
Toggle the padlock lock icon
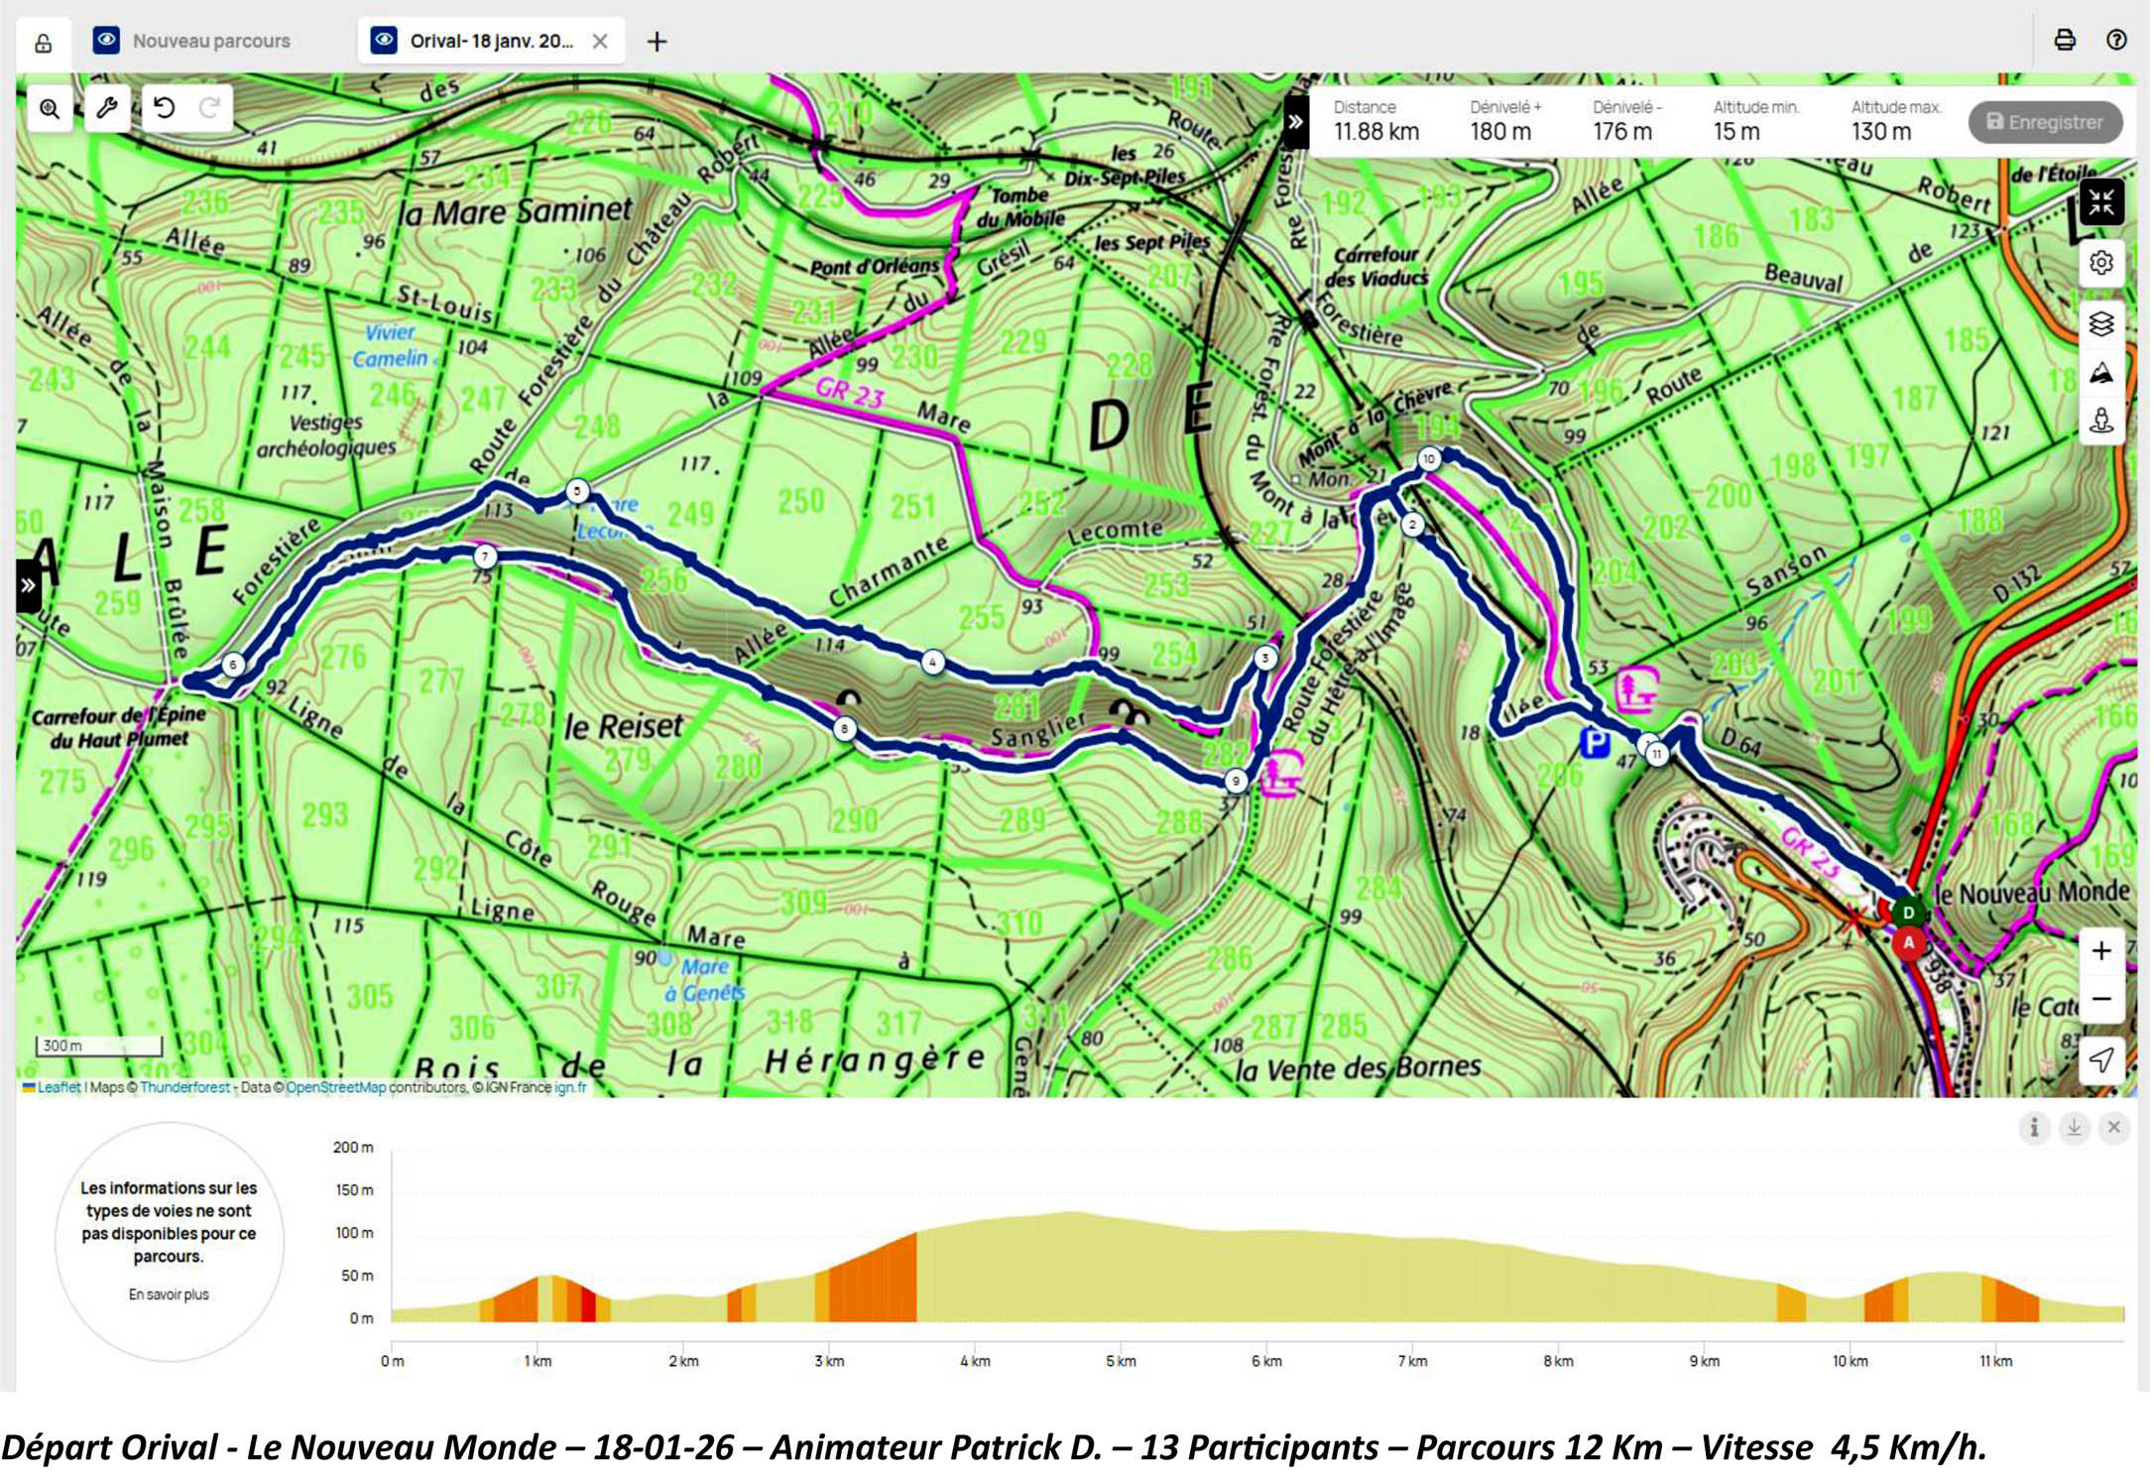[44, 43]
